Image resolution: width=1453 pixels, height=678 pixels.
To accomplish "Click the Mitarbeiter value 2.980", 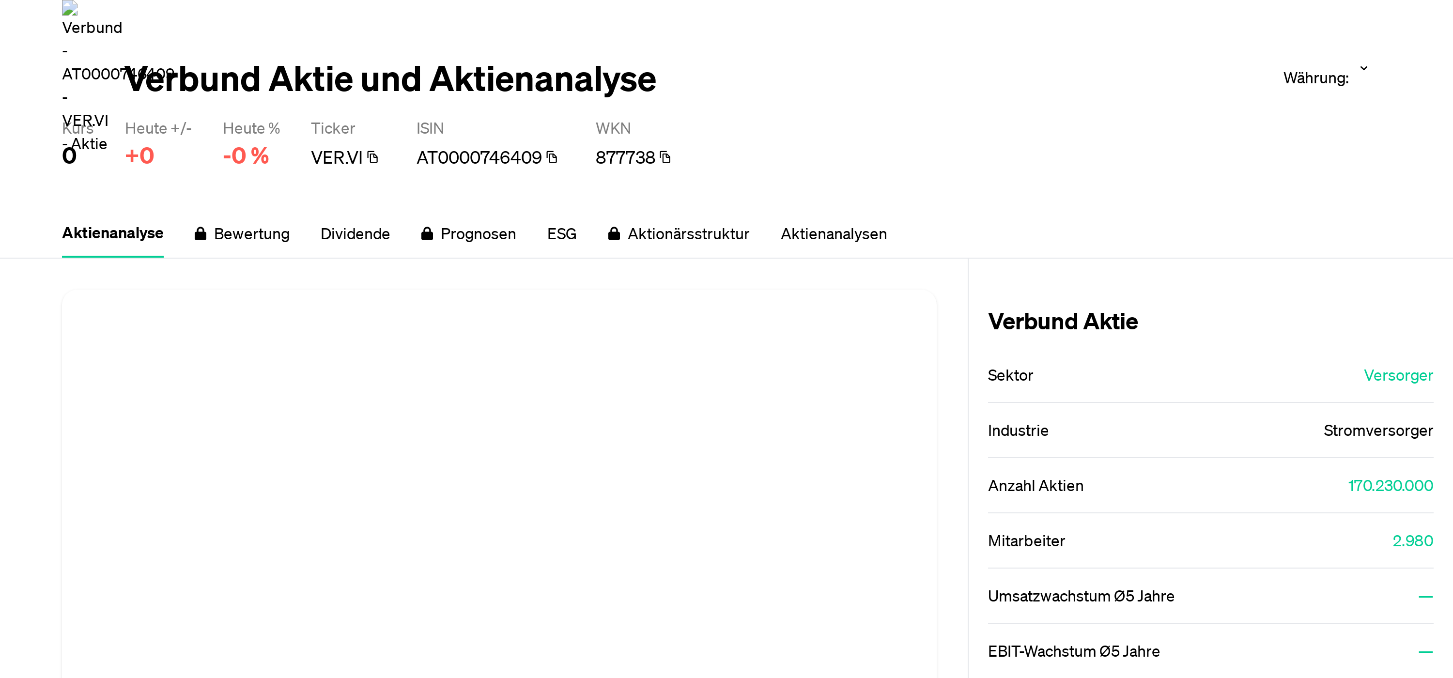I will pos(1412,541).
